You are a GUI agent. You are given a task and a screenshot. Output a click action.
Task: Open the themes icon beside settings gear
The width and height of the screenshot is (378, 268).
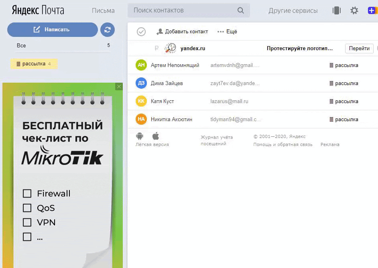click(337, 10)
